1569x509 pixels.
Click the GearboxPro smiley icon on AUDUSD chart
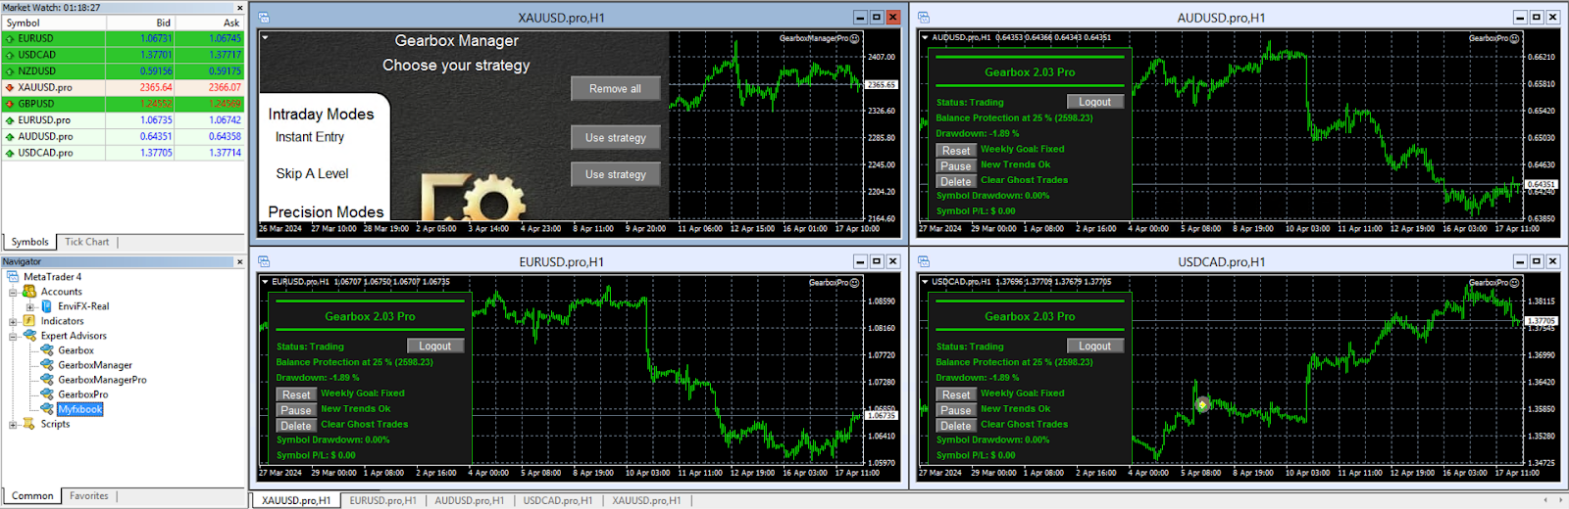tap(1515, 38)
